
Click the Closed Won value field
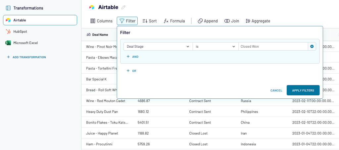[x=273, y=46]
